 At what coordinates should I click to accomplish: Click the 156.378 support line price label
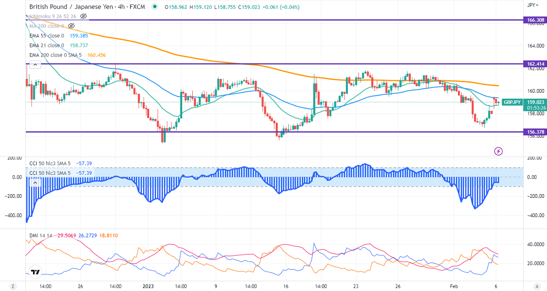coord(536,132)
